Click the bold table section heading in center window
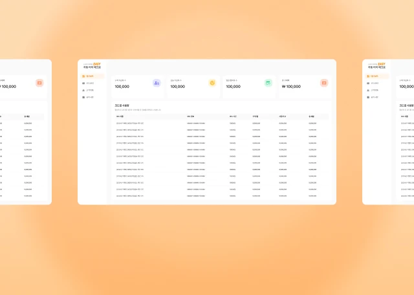The width and height of the screenshot is (414, 295). (x=122, y=105)
